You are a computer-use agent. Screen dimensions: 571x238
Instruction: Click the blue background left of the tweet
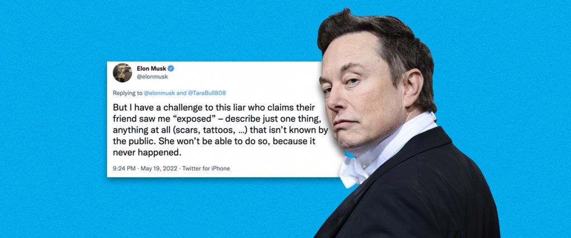pos(55,120)
